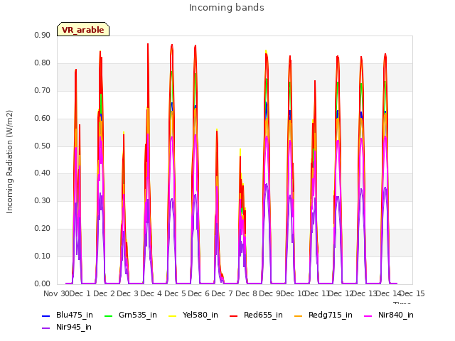Click the Dec 3 radiation peak near 0.87
This screenshot has width=455, height=341.
[148, 44]
